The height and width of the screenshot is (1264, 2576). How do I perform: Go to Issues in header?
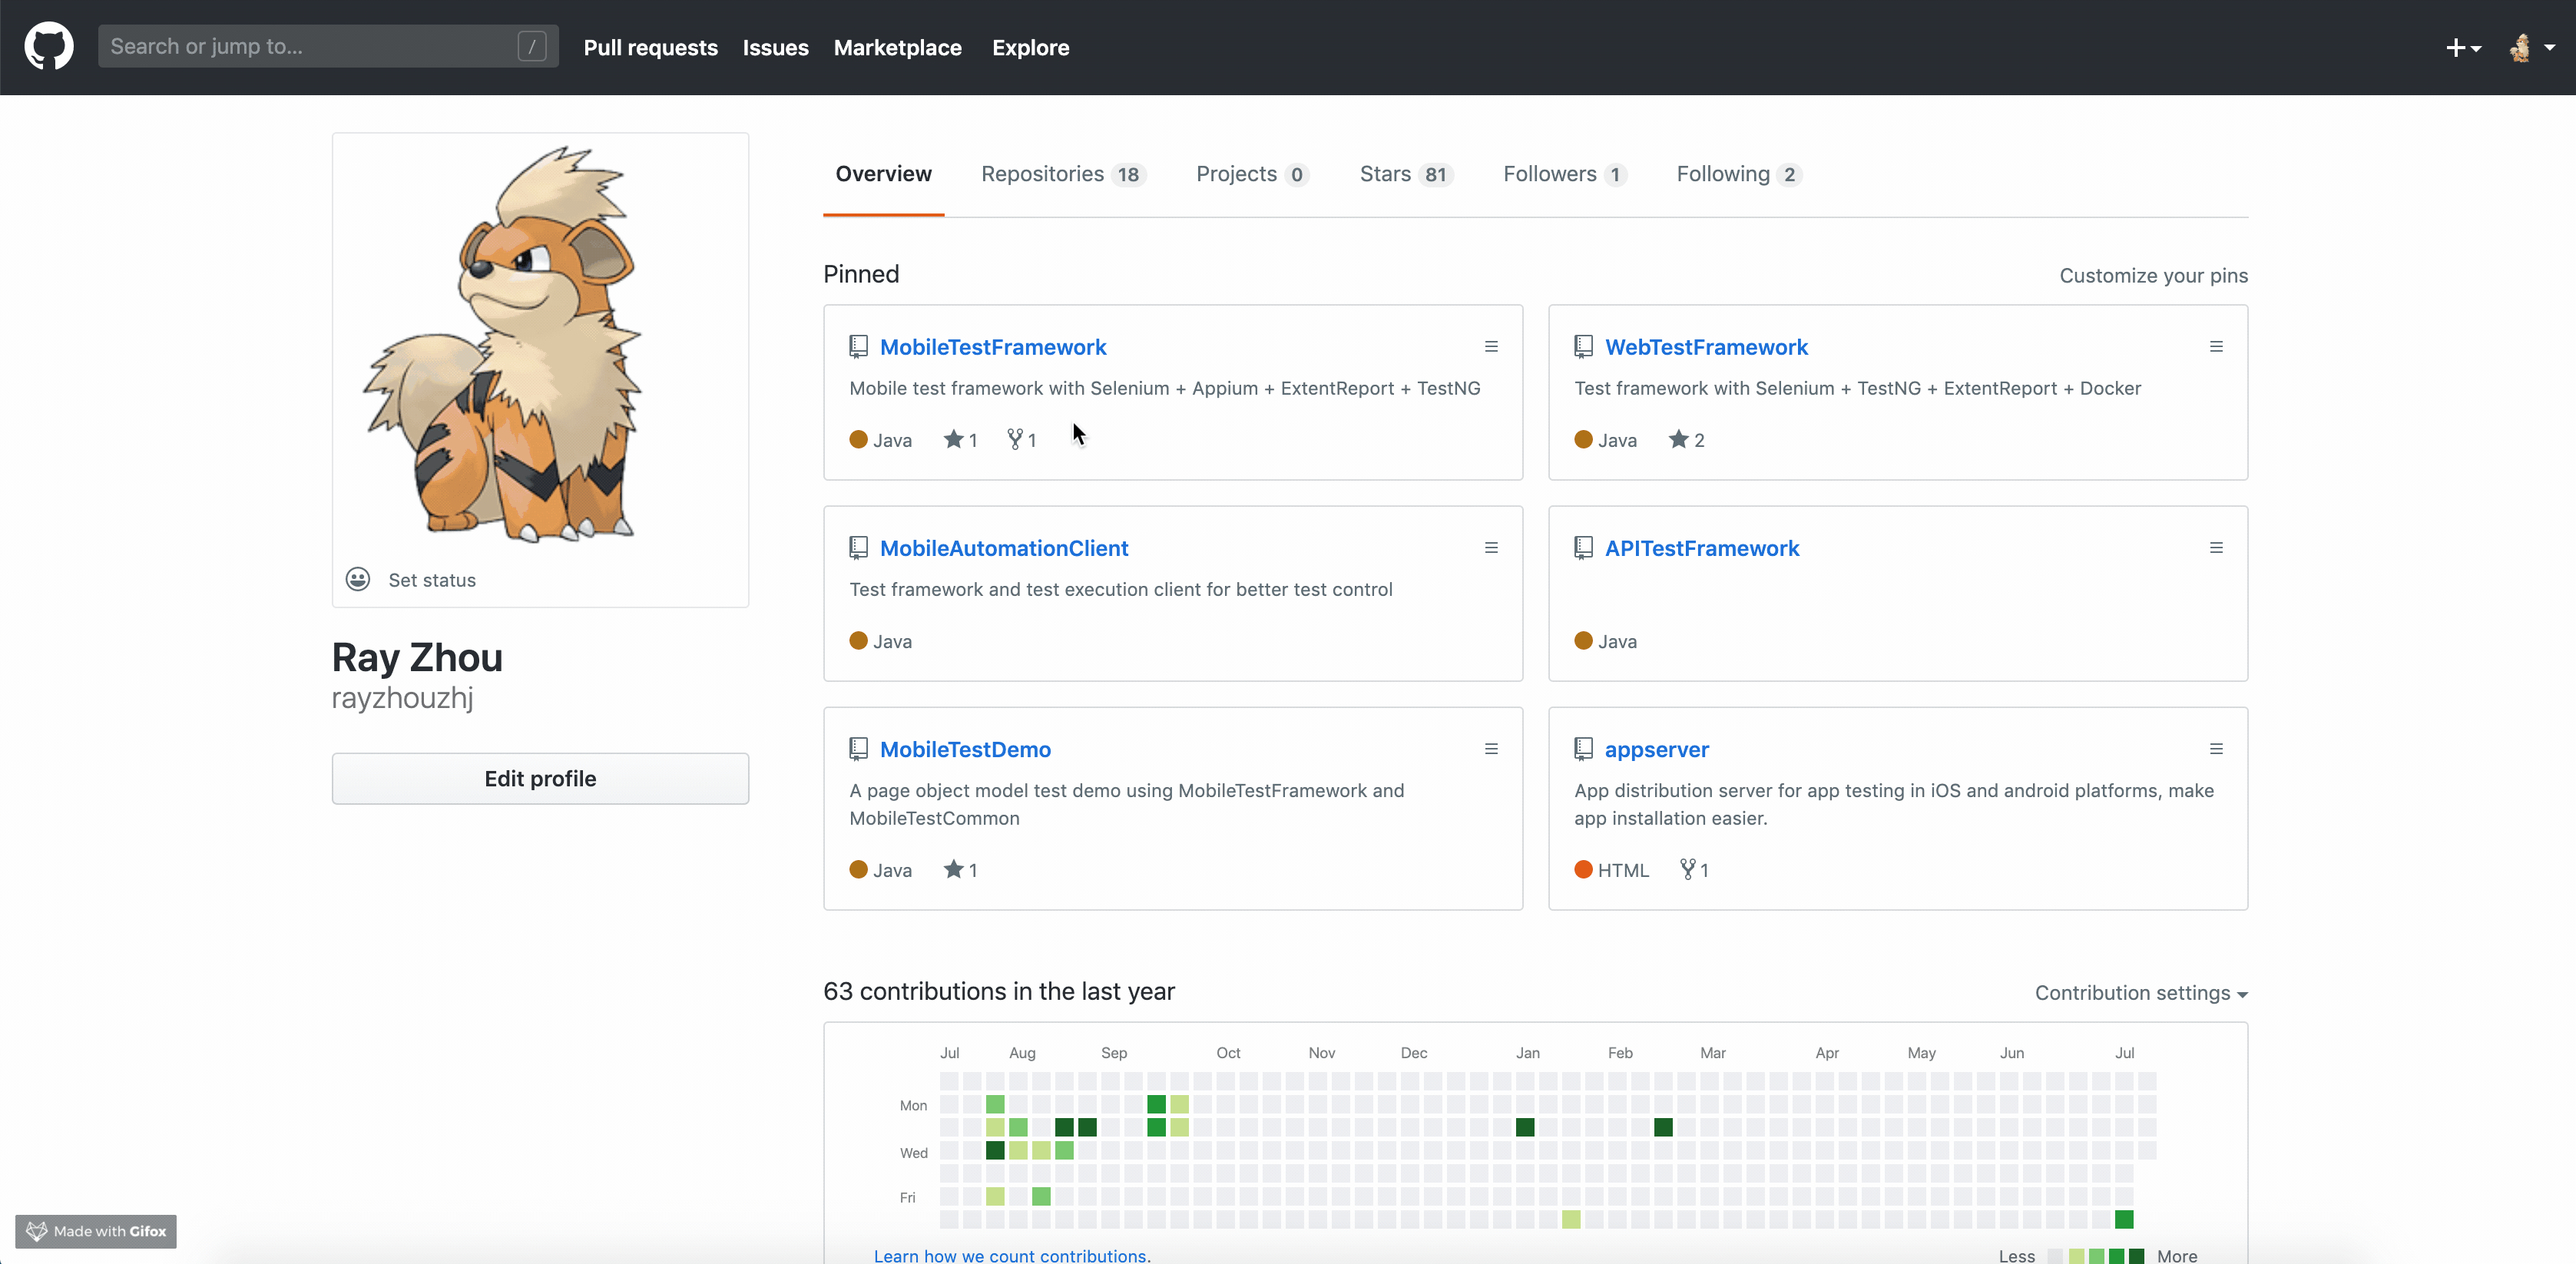775,48
